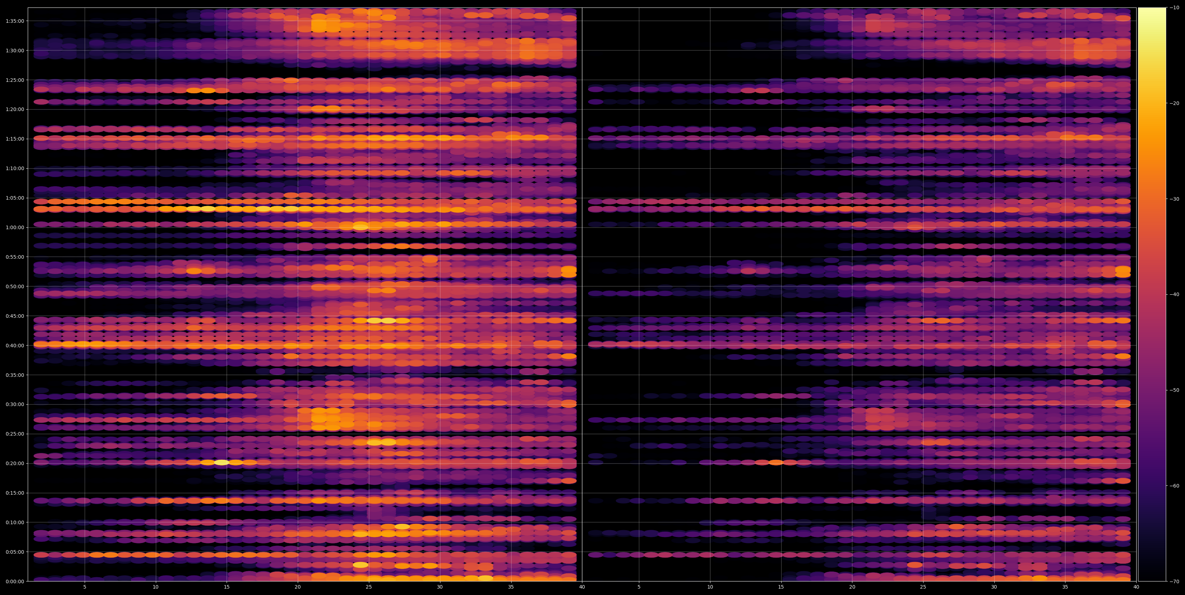Click the 0:05:00 y-axis time label

pyautogui.click(x=15, y=552)
